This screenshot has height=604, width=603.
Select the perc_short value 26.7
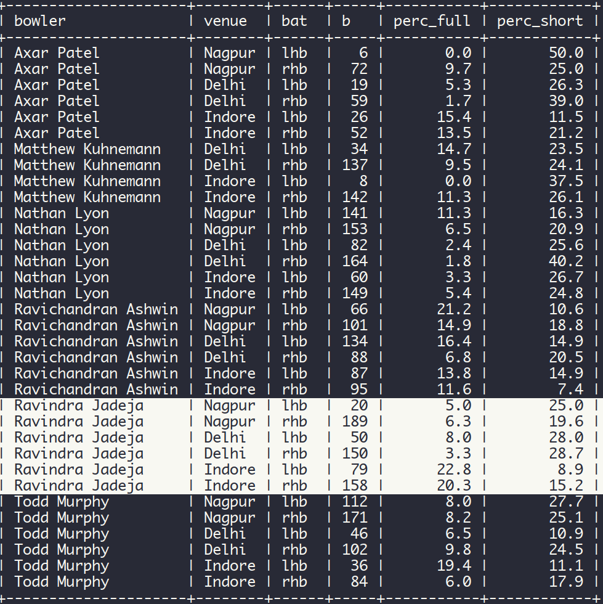(566, 277)
